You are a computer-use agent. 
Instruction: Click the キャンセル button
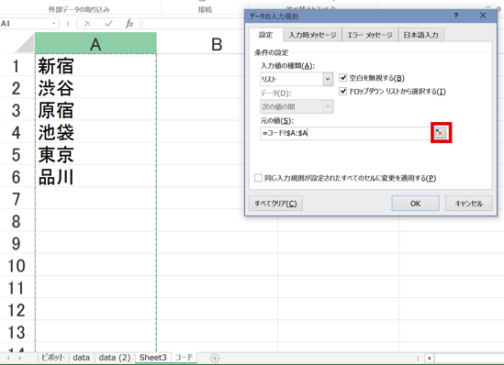pyautogui.click(x=468, y=204)
